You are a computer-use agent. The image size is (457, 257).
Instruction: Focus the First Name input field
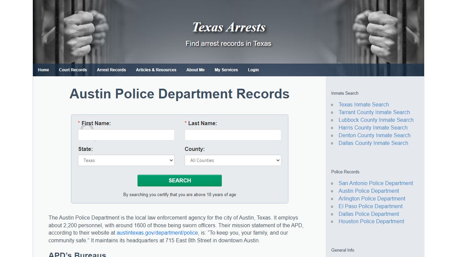(126, 135)
